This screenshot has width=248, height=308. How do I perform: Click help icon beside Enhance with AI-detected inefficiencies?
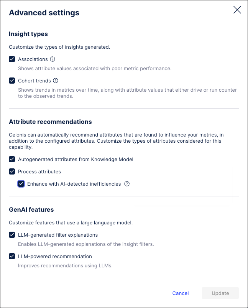coord(126,184)
